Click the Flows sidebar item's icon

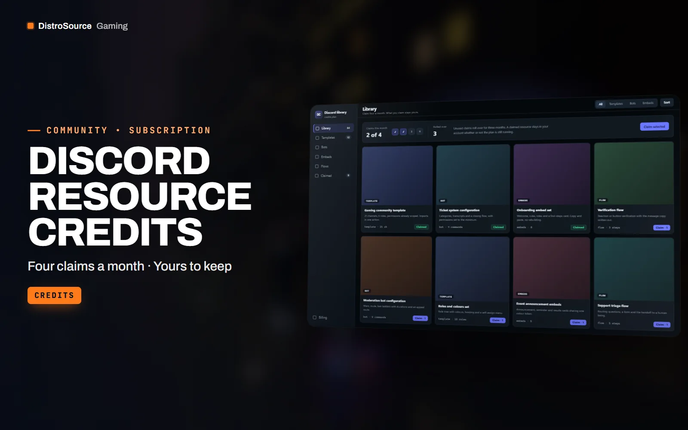317,166
